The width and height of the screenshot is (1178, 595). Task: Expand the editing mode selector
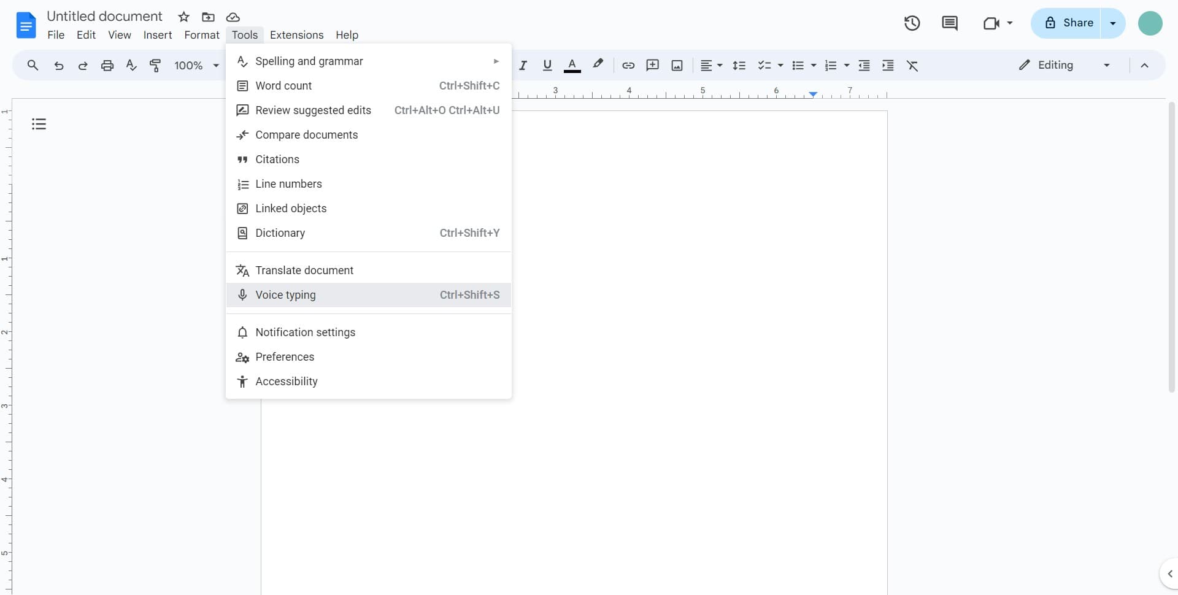point(1107,65)
